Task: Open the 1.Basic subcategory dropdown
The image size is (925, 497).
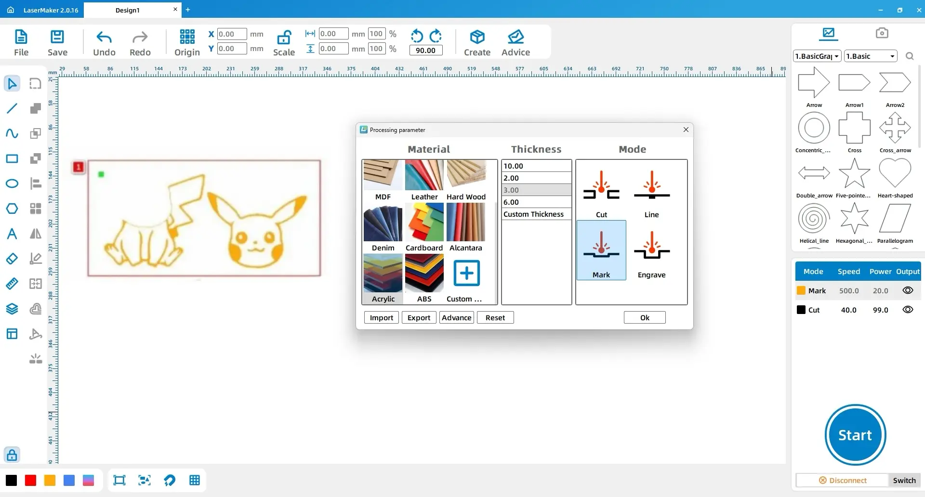Action: click(871, 56)
